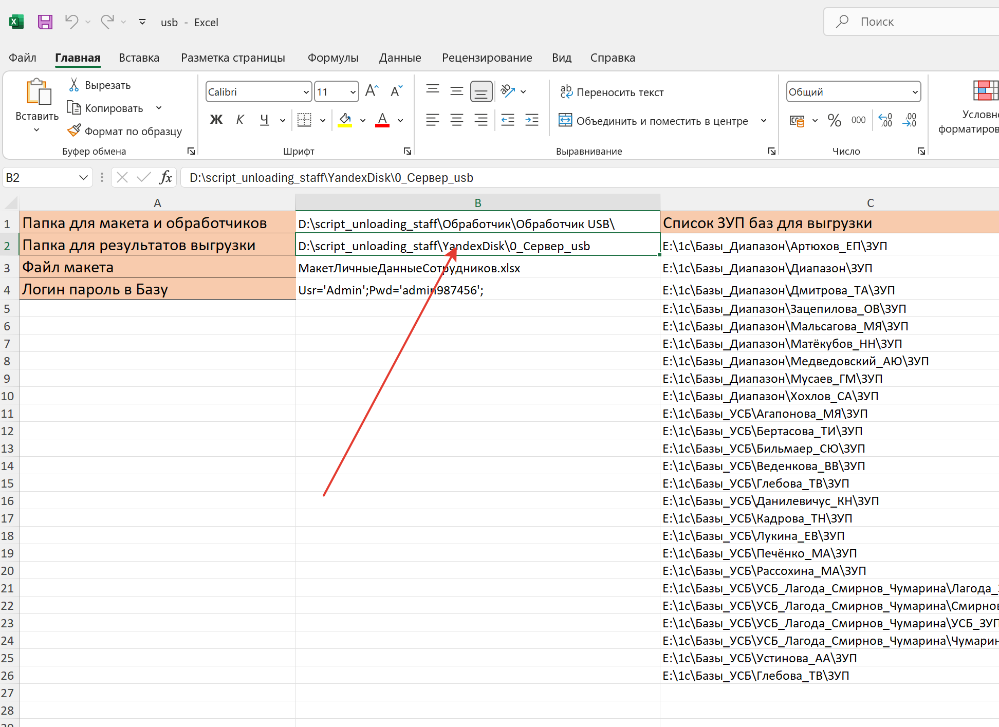Open the Calibri font name dropdown
This screenshot has height=727, width=999.
tap(306, 92)
